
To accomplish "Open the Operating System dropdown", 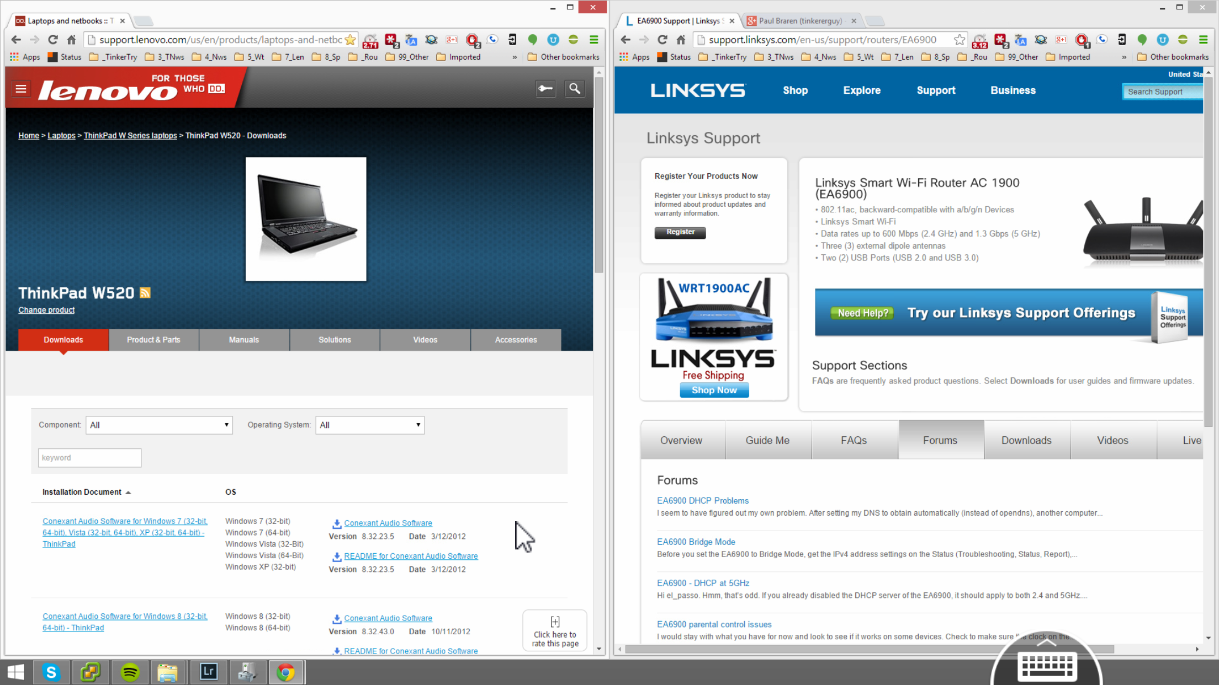I will pos(370,425).
